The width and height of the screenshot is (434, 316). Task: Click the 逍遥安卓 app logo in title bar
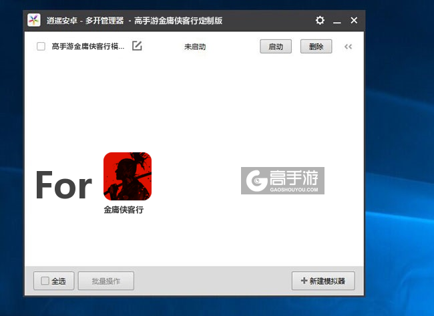[34, 20]
